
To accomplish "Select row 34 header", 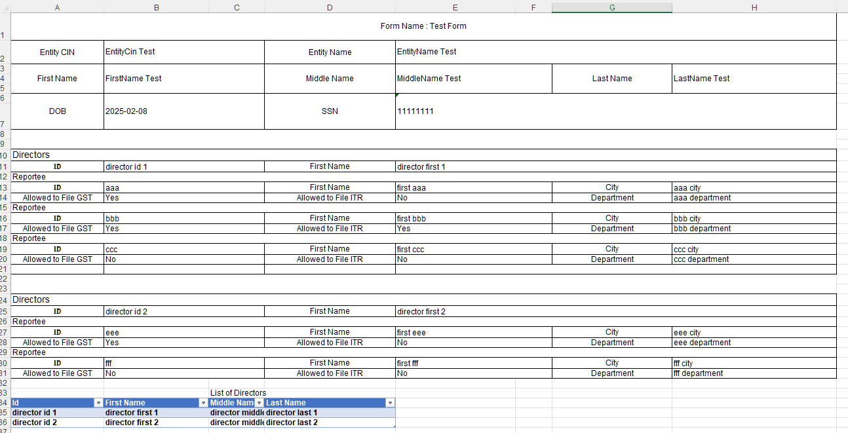I will (5, 403).
